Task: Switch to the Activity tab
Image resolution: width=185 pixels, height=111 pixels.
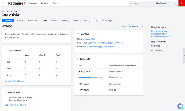Action: 20,20
